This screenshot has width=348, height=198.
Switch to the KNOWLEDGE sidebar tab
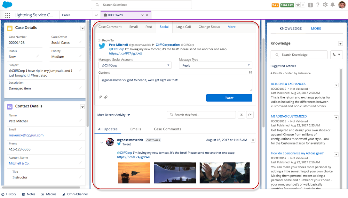[291, 29]
